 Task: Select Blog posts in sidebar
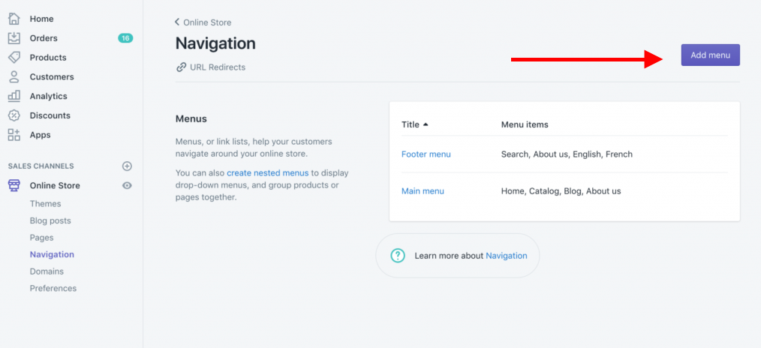tap(50, 220)
